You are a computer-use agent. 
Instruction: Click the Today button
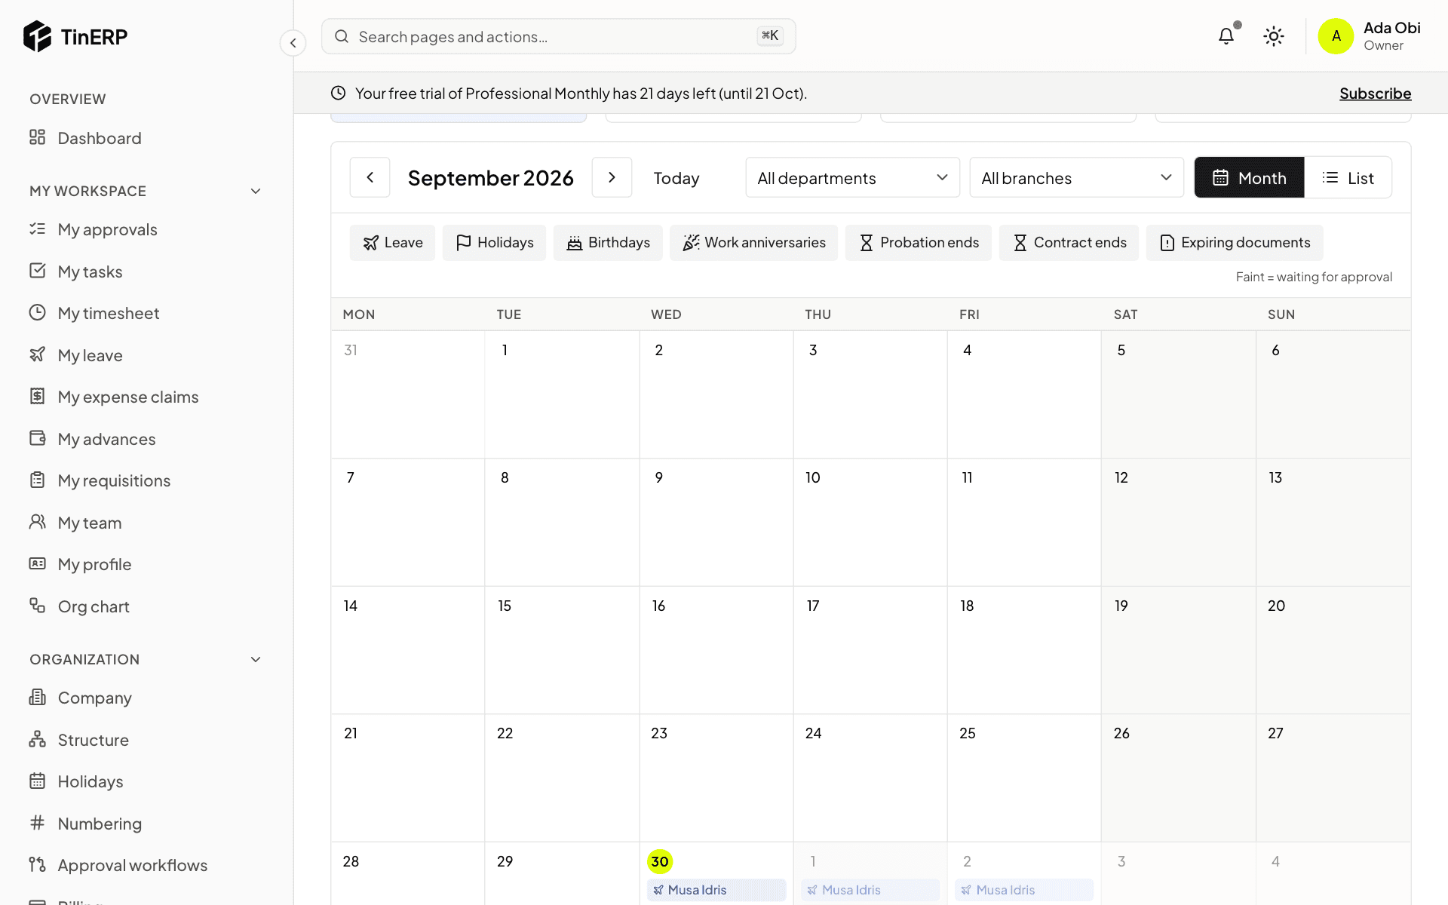click(676, 178)
